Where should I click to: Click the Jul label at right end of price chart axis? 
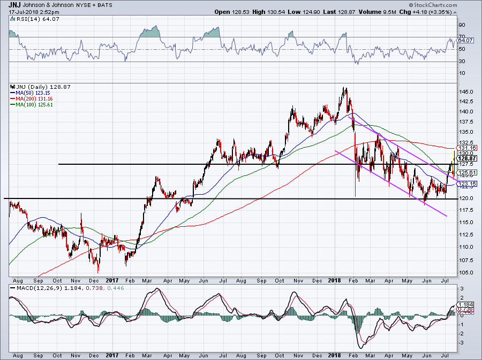click(x=445, y=280)
